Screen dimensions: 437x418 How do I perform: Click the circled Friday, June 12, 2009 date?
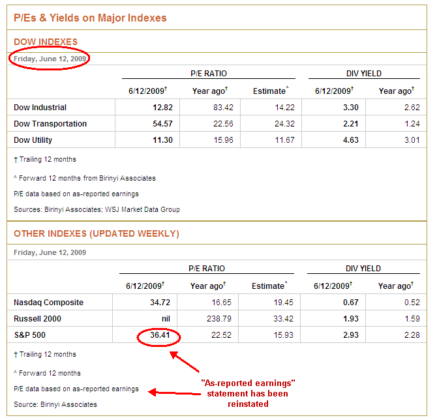(50, 57)
